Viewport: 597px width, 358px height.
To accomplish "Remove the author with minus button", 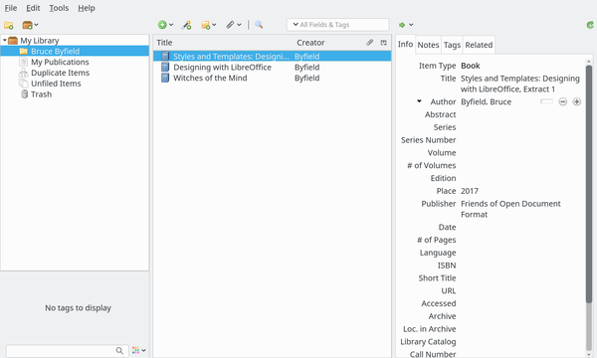I will point(563,101).
